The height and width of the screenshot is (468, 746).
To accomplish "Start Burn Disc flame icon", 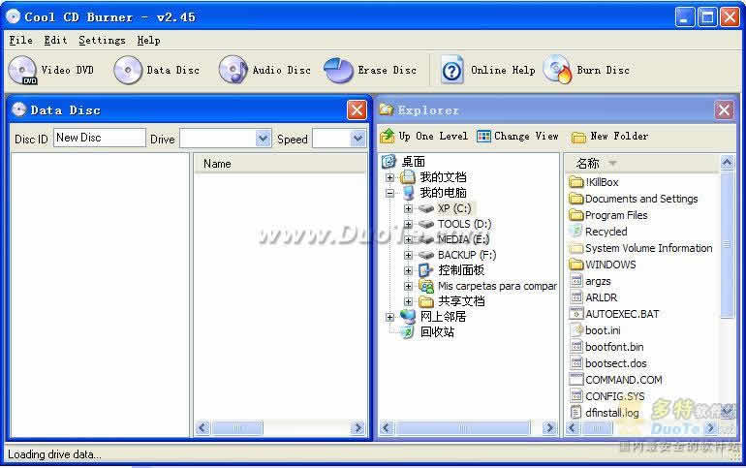I will (x=558, y=71).
